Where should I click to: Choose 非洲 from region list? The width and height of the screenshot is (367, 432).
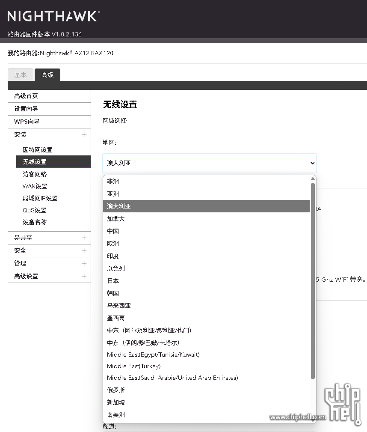[x=206, y=182]
